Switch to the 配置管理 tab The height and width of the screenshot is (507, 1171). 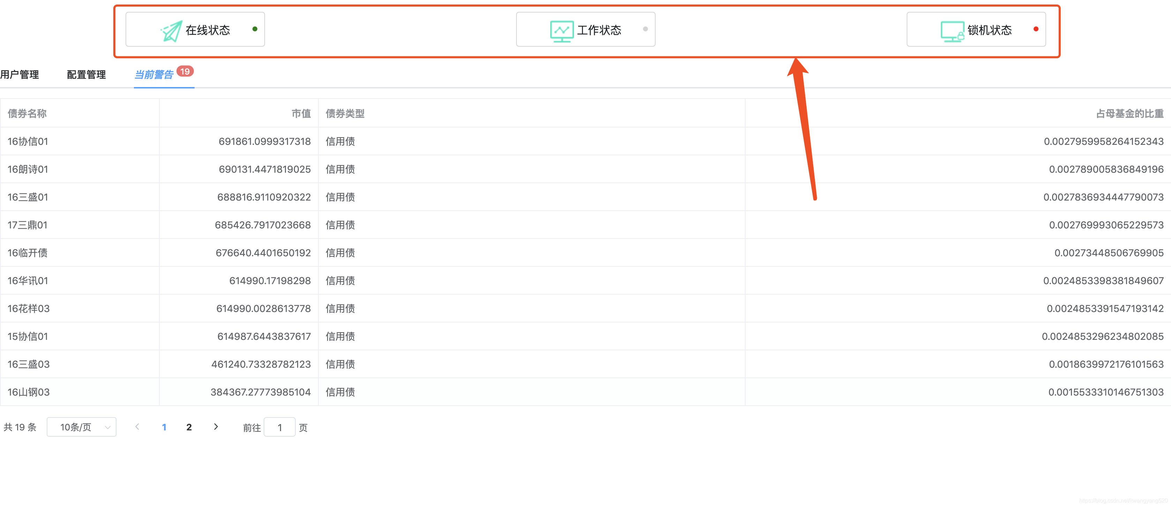click(86, 75)
